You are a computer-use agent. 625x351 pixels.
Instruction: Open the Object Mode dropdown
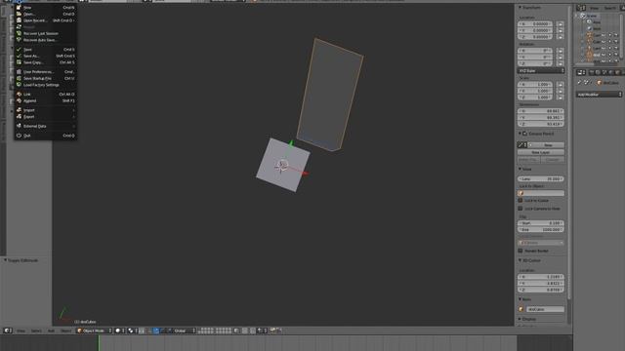click(94, 331)
